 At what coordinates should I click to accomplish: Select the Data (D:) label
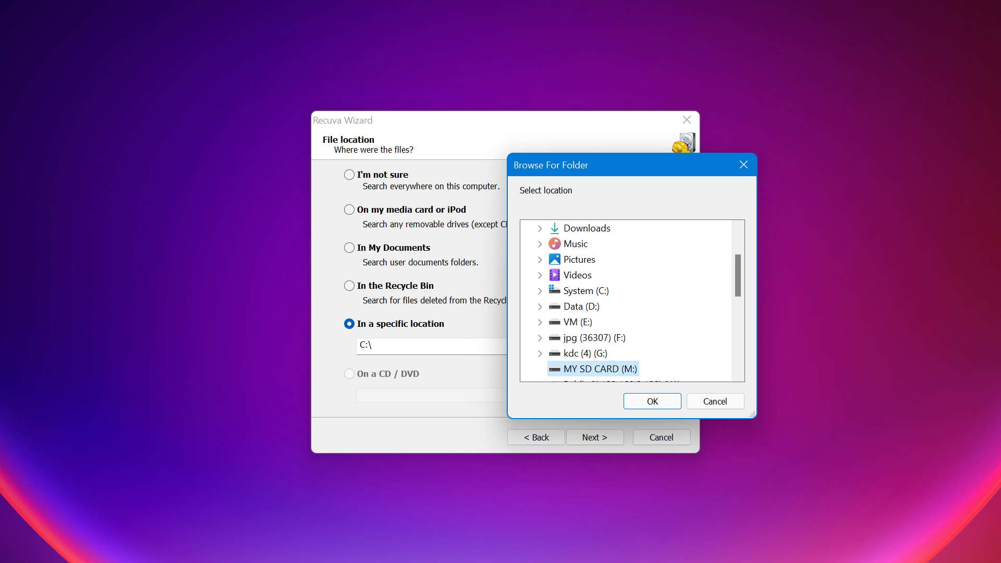581,307
